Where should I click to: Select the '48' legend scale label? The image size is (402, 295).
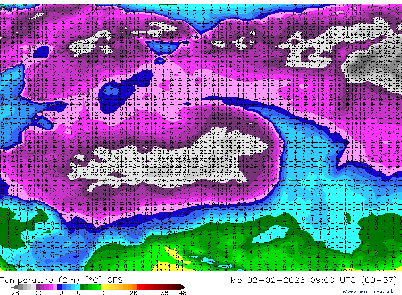point(183,293)
